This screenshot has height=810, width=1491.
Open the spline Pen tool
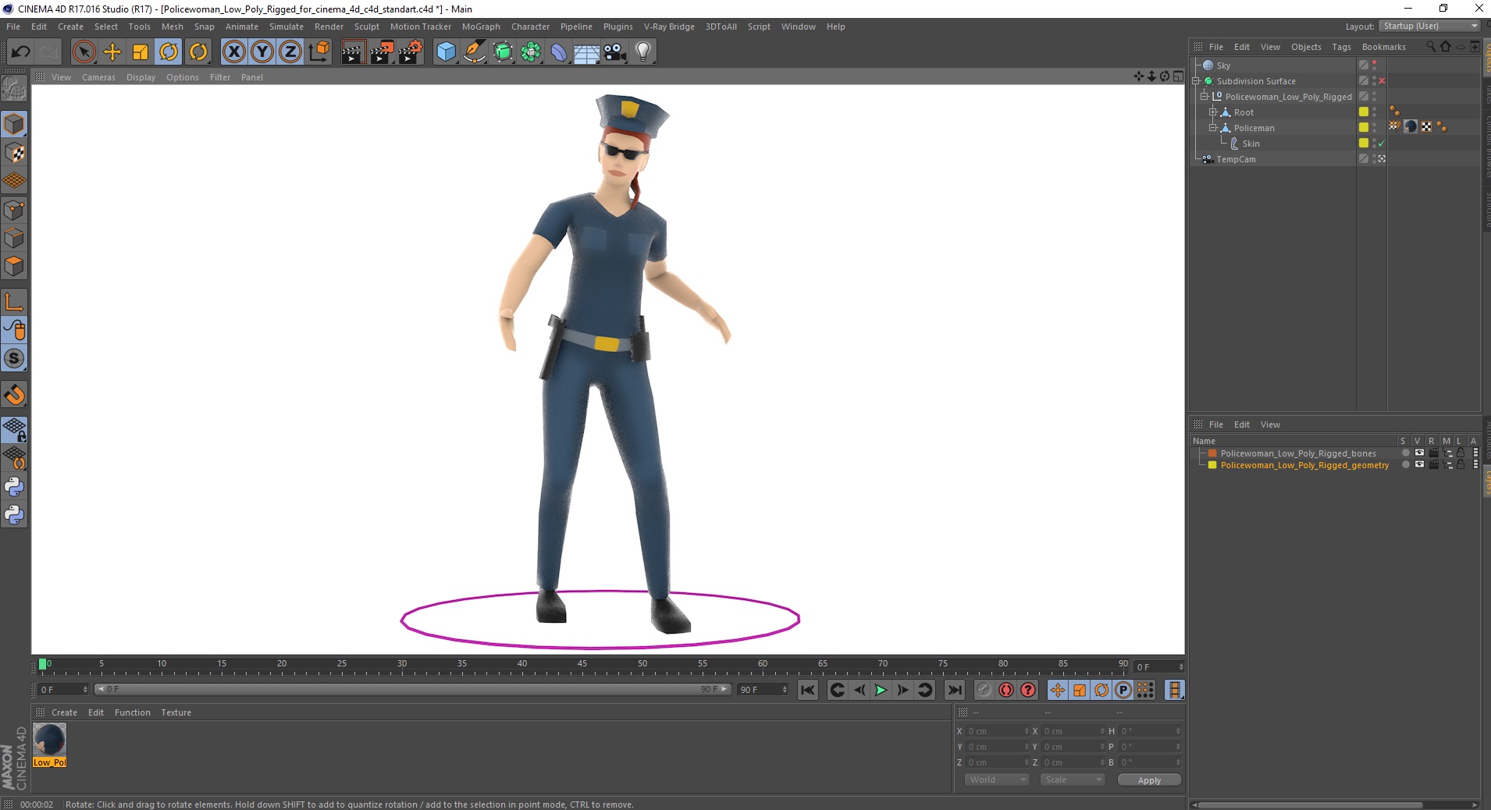(474, 52)
